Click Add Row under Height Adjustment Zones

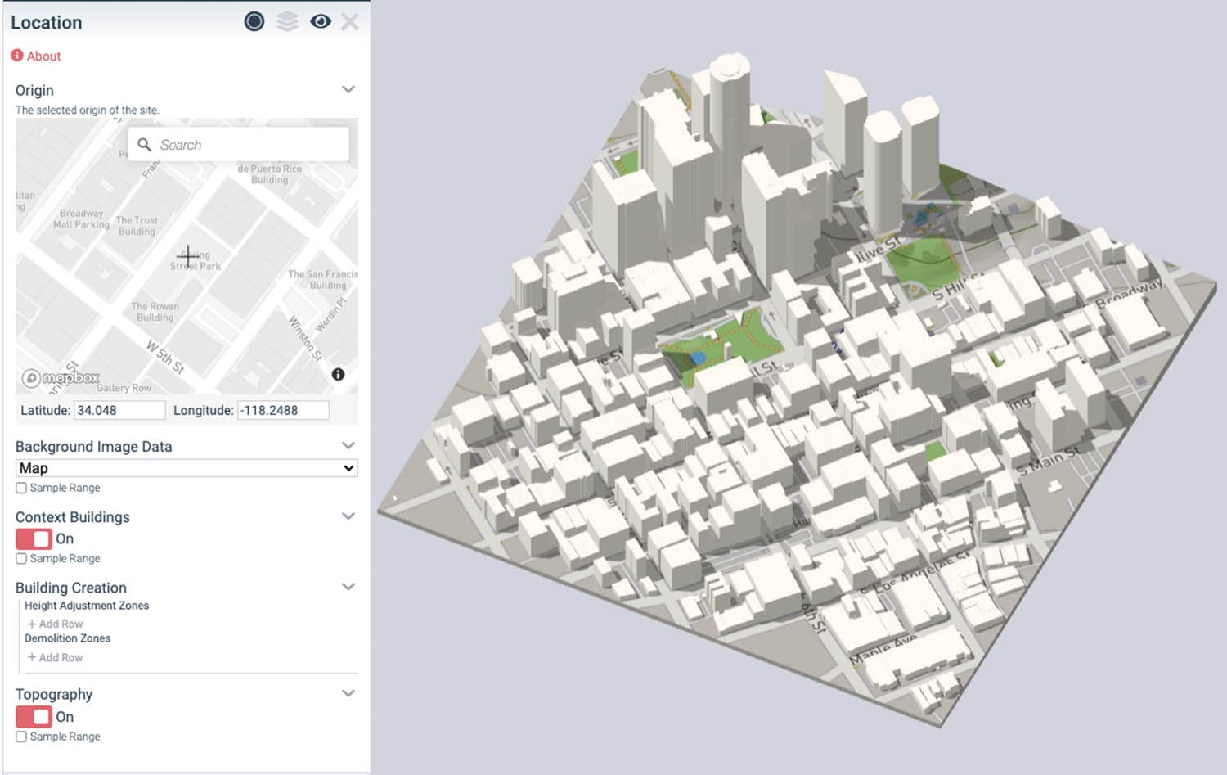[x=55, y=623]
